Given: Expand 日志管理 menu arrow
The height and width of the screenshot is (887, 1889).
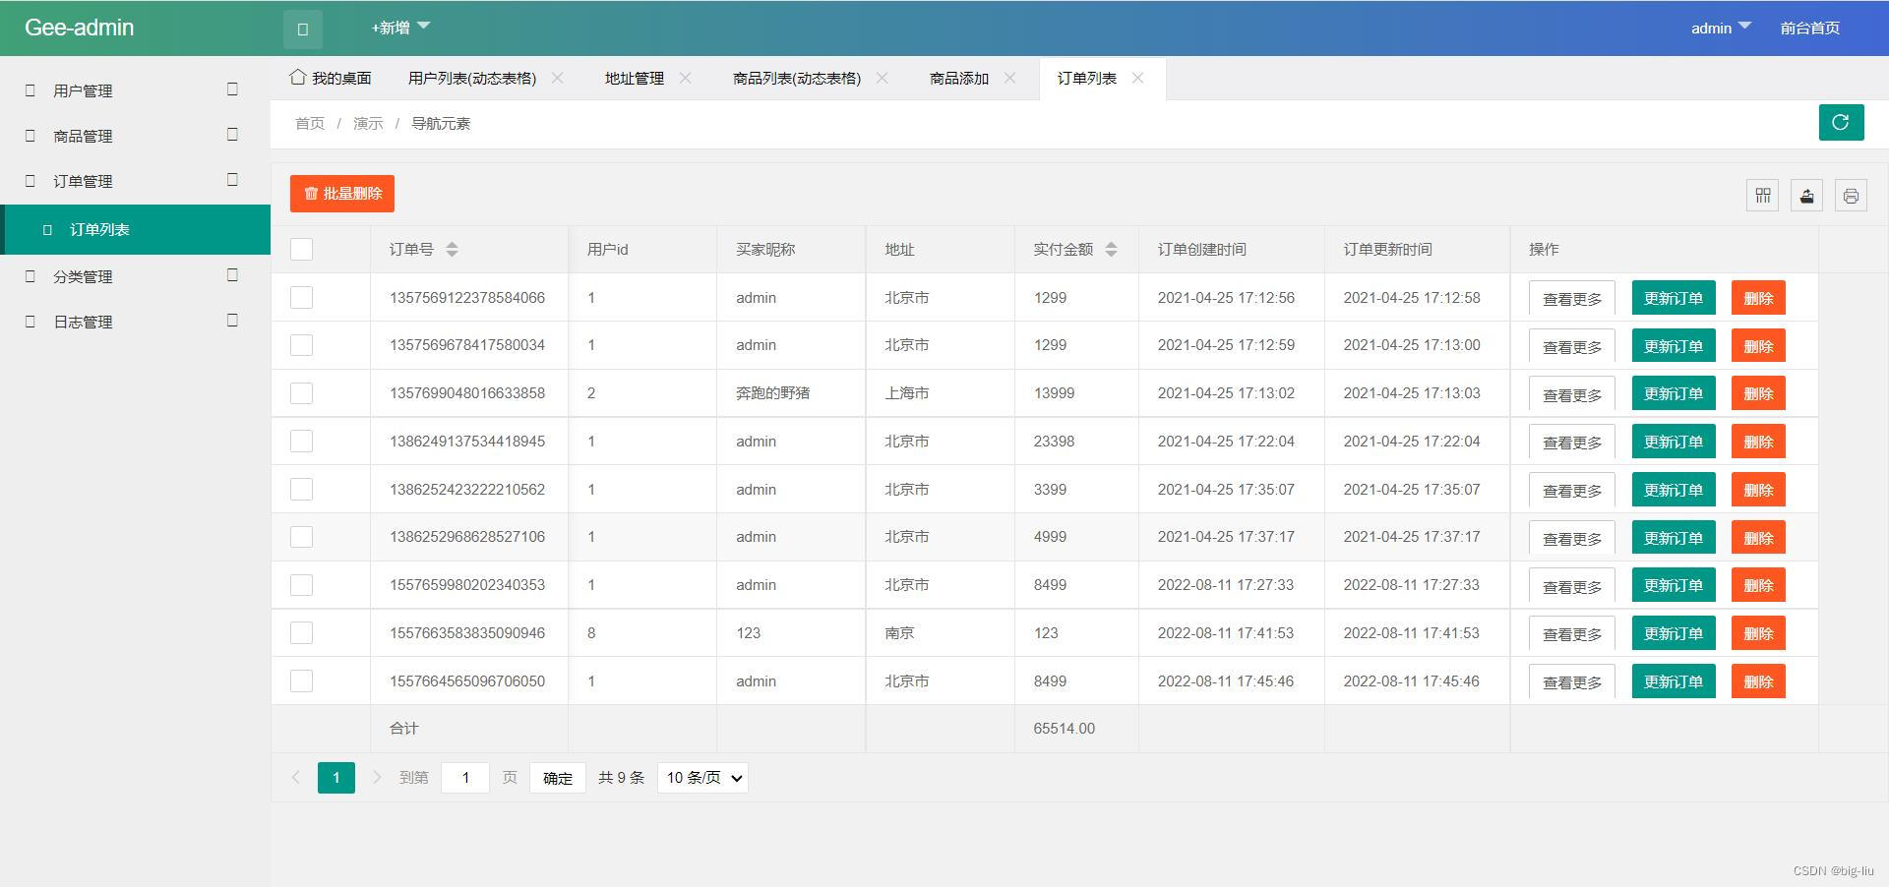Looking at the screenshot, I should (x=233, y=321).
